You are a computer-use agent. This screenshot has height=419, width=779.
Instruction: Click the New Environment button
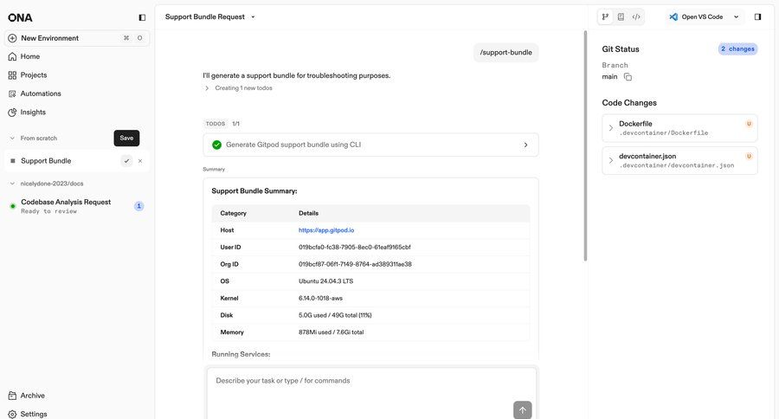coord(77,38)
